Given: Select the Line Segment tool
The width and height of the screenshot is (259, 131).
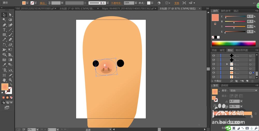Looking at the screenshot, I should [10, 30].
